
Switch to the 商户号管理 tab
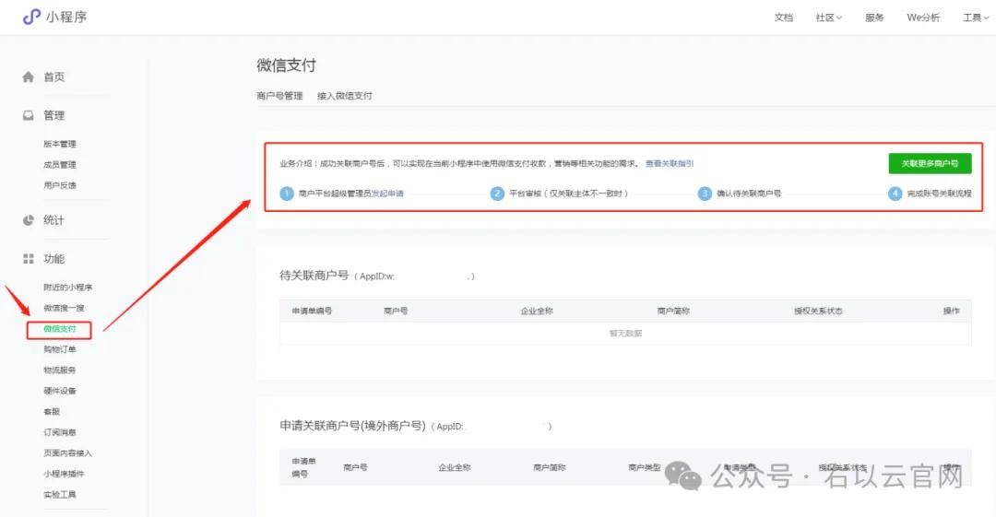[x=279, y=96]
